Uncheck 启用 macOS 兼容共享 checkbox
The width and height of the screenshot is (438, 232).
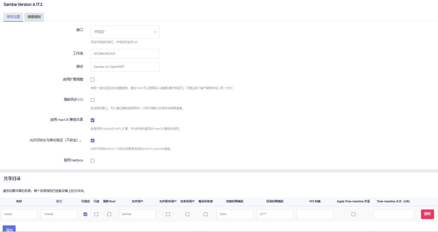93,120
